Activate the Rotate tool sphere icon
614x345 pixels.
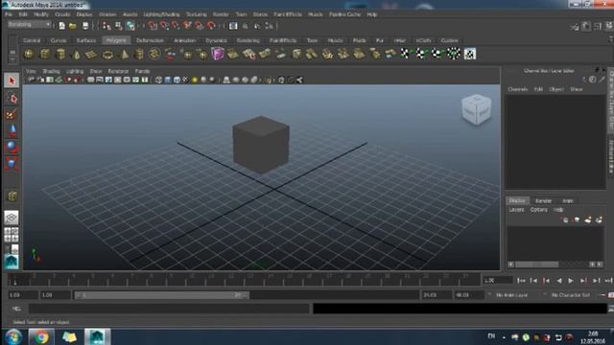[12, 147]
